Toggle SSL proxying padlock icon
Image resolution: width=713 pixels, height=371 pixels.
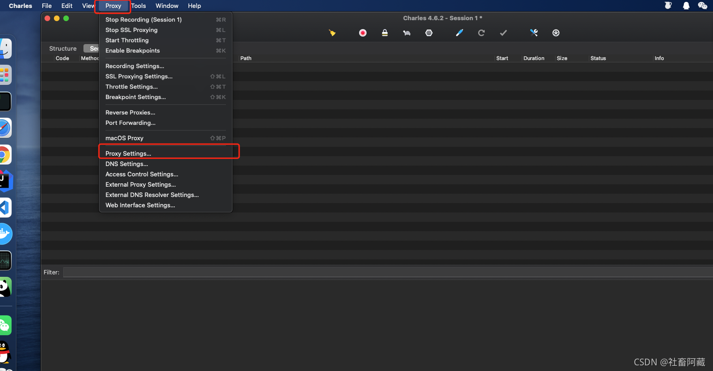(385, 33)
